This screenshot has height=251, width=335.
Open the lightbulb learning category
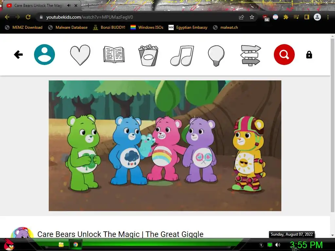(216, 56)
